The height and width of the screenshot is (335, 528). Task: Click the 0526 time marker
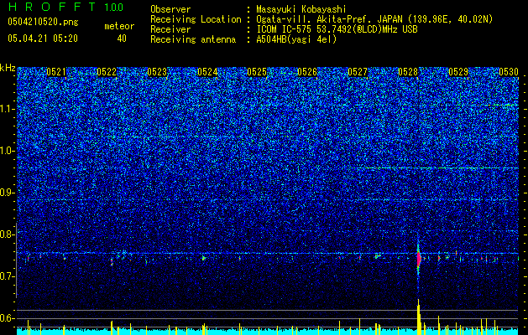pyautogui.click(x=307, y=72)
